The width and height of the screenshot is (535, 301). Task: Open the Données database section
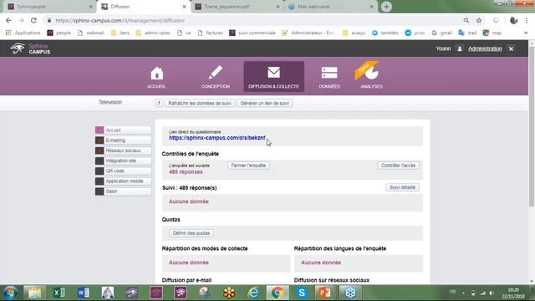click(329, 77)
